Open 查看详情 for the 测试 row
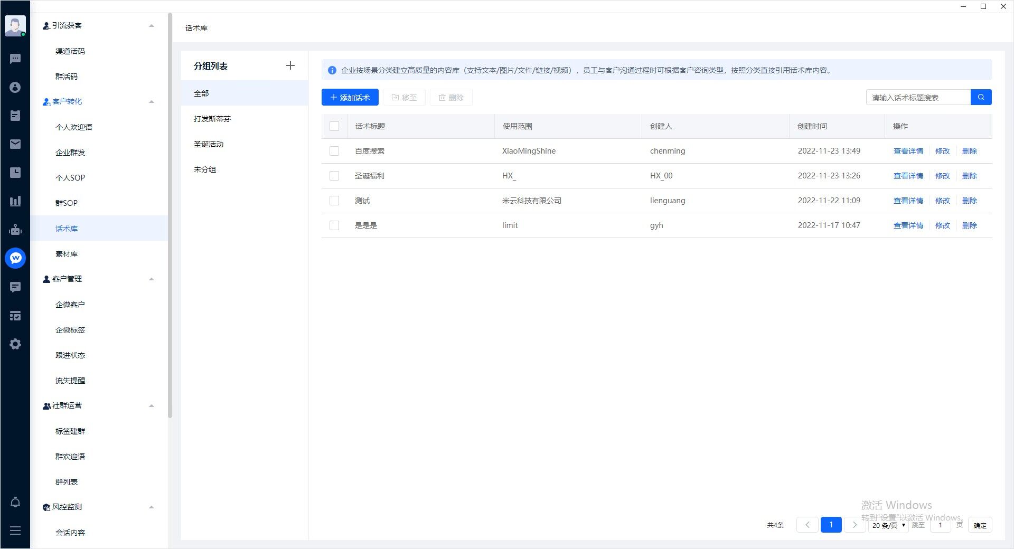Screen dimensions: 1014x549 tap(908, 201)
